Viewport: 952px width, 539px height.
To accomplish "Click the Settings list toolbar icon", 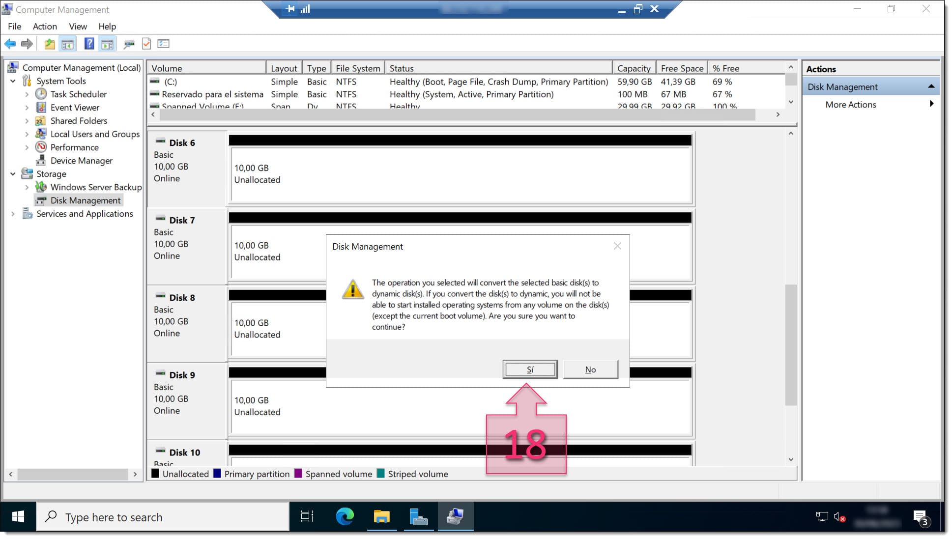I will (163, 44).
